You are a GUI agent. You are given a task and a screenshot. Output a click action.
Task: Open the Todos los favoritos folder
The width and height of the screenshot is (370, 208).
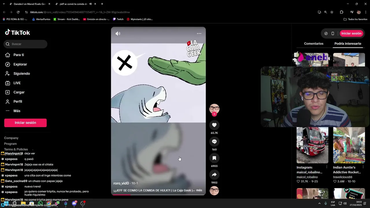[x=355, y=19]
